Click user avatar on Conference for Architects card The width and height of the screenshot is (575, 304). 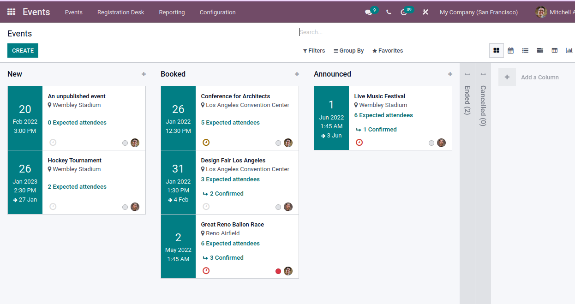(x=288, y=143)
